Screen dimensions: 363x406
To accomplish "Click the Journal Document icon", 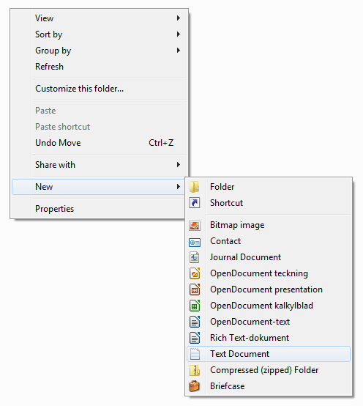I will (x=195, y=257).
